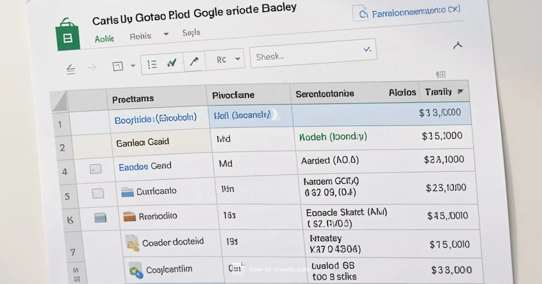Click the list icon in the toolbar

pos(152,64)
